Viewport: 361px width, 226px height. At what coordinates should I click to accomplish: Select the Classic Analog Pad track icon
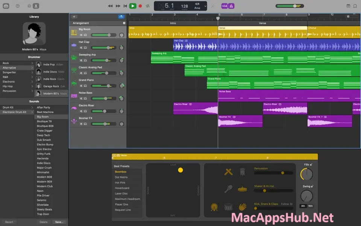[x=74, y=70]
